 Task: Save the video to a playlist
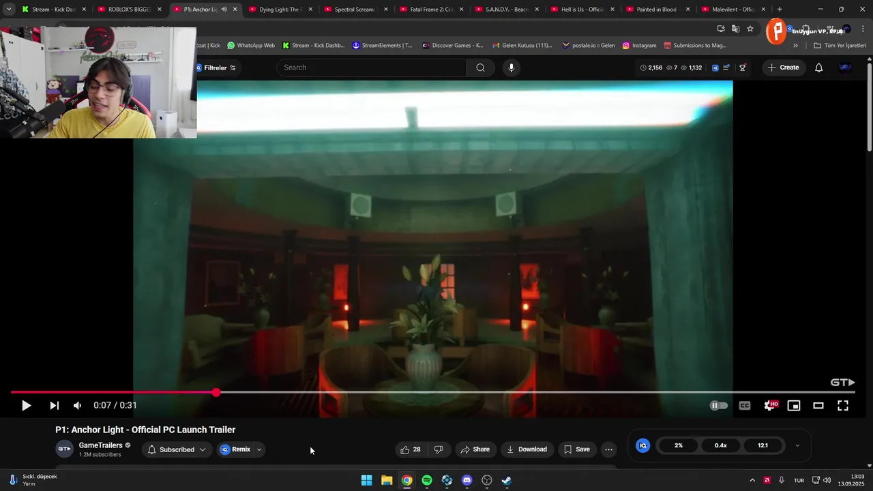point(577,449)
